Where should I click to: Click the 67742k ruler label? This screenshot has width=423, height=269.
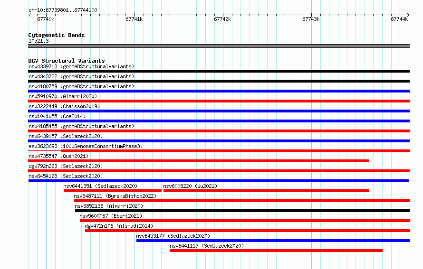pyautogui.click(x=222, y=19)
